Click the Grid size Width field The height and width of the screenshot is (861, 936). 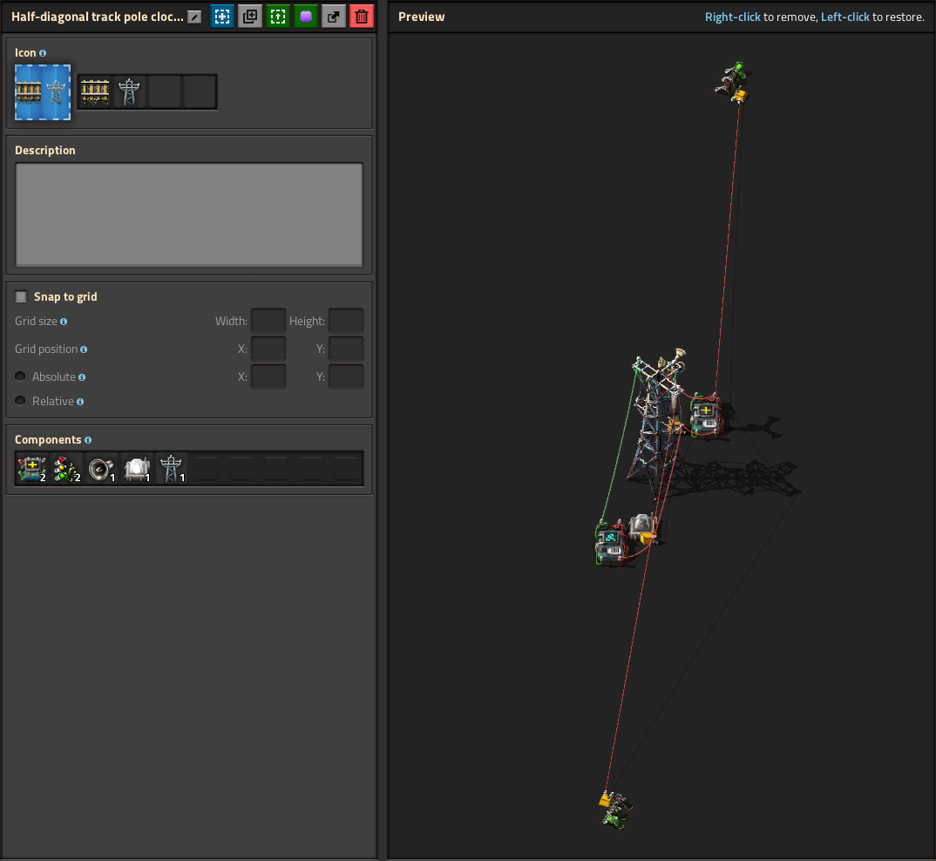pos(268,321)
